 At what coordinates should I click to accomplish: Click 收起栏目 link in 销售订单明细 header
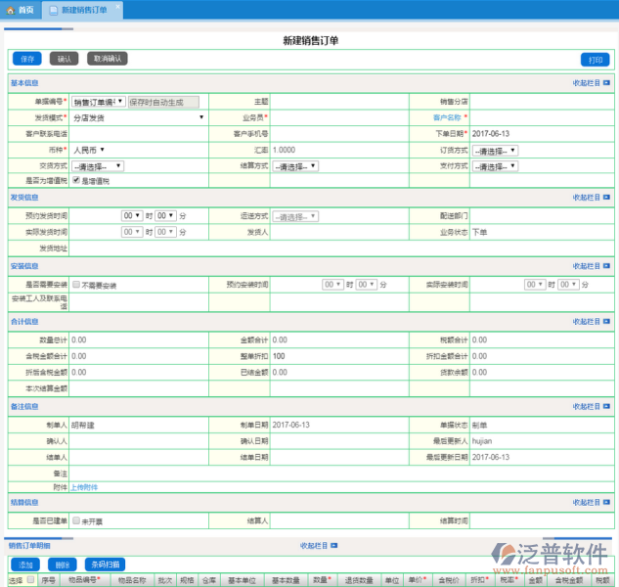tap(314, 546)
